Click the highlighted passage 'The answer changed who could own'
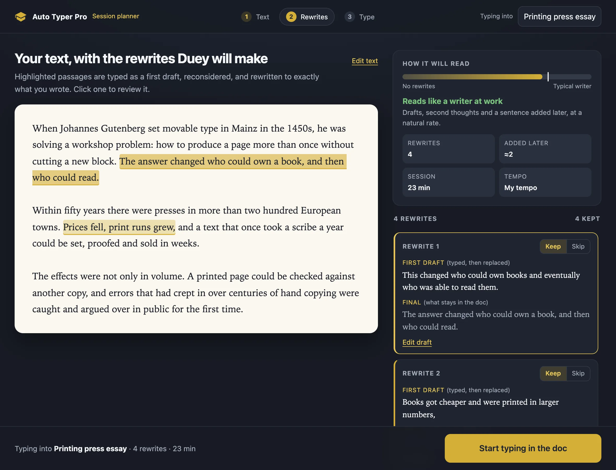The height and width of the screenshot is (470, 616). coord(233,161)
